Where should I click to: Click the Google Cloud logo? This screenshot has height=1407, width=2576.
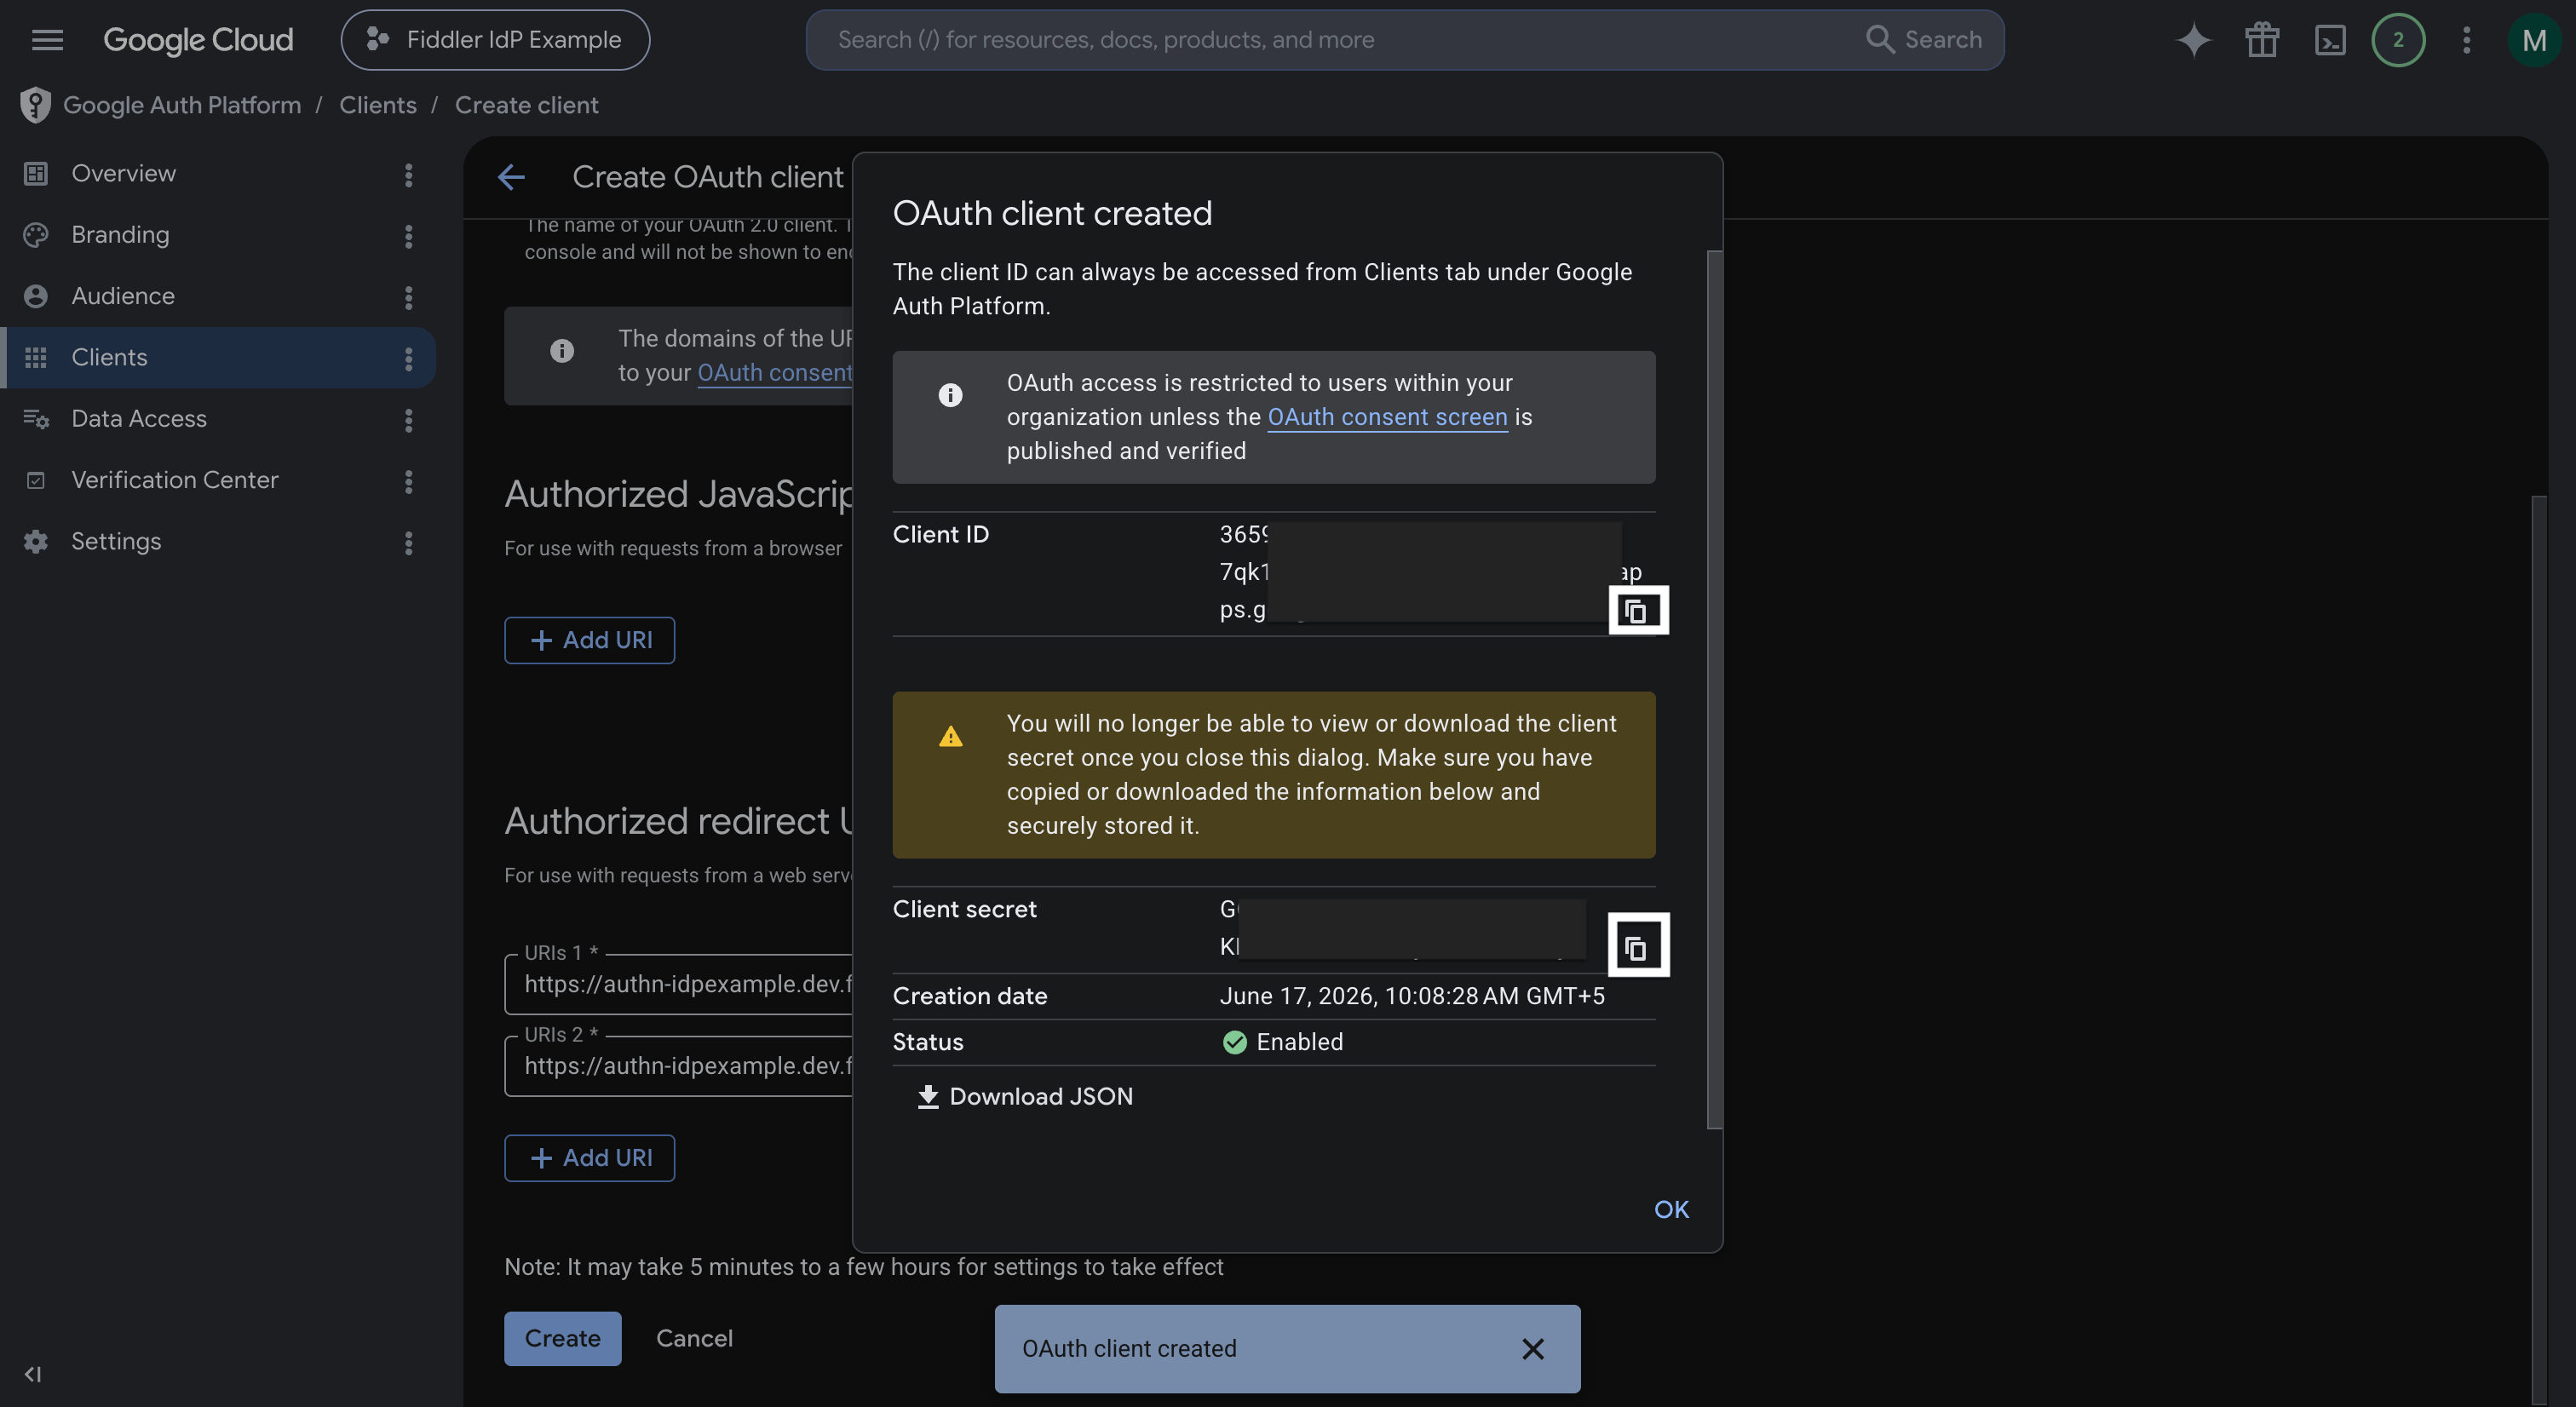(x=198, y=40)
